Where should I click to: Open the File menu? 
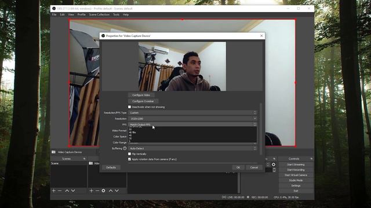(54, 14)
